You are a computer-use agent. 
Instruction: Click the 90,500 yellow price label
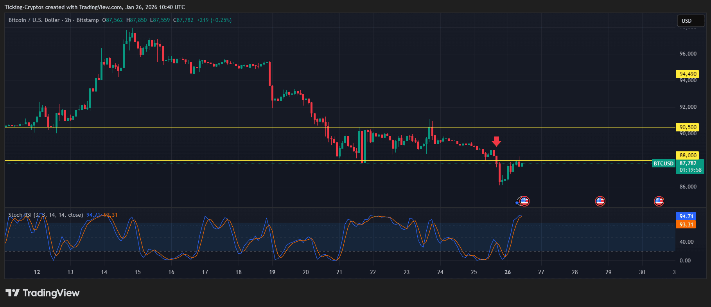pyautogui.click(x=688, y=127)
